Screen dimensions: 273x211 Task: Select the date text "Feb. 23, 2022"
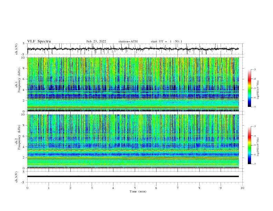(x=96, y=41)
